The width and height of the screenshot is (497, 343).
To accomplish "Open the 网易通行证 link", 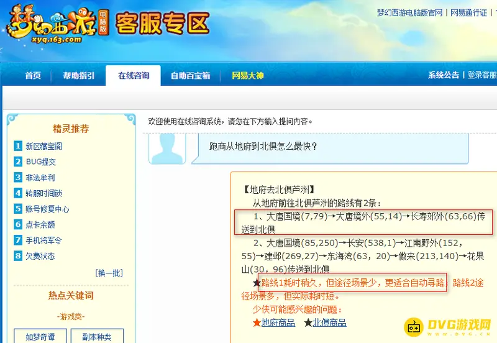I will 468,12.
